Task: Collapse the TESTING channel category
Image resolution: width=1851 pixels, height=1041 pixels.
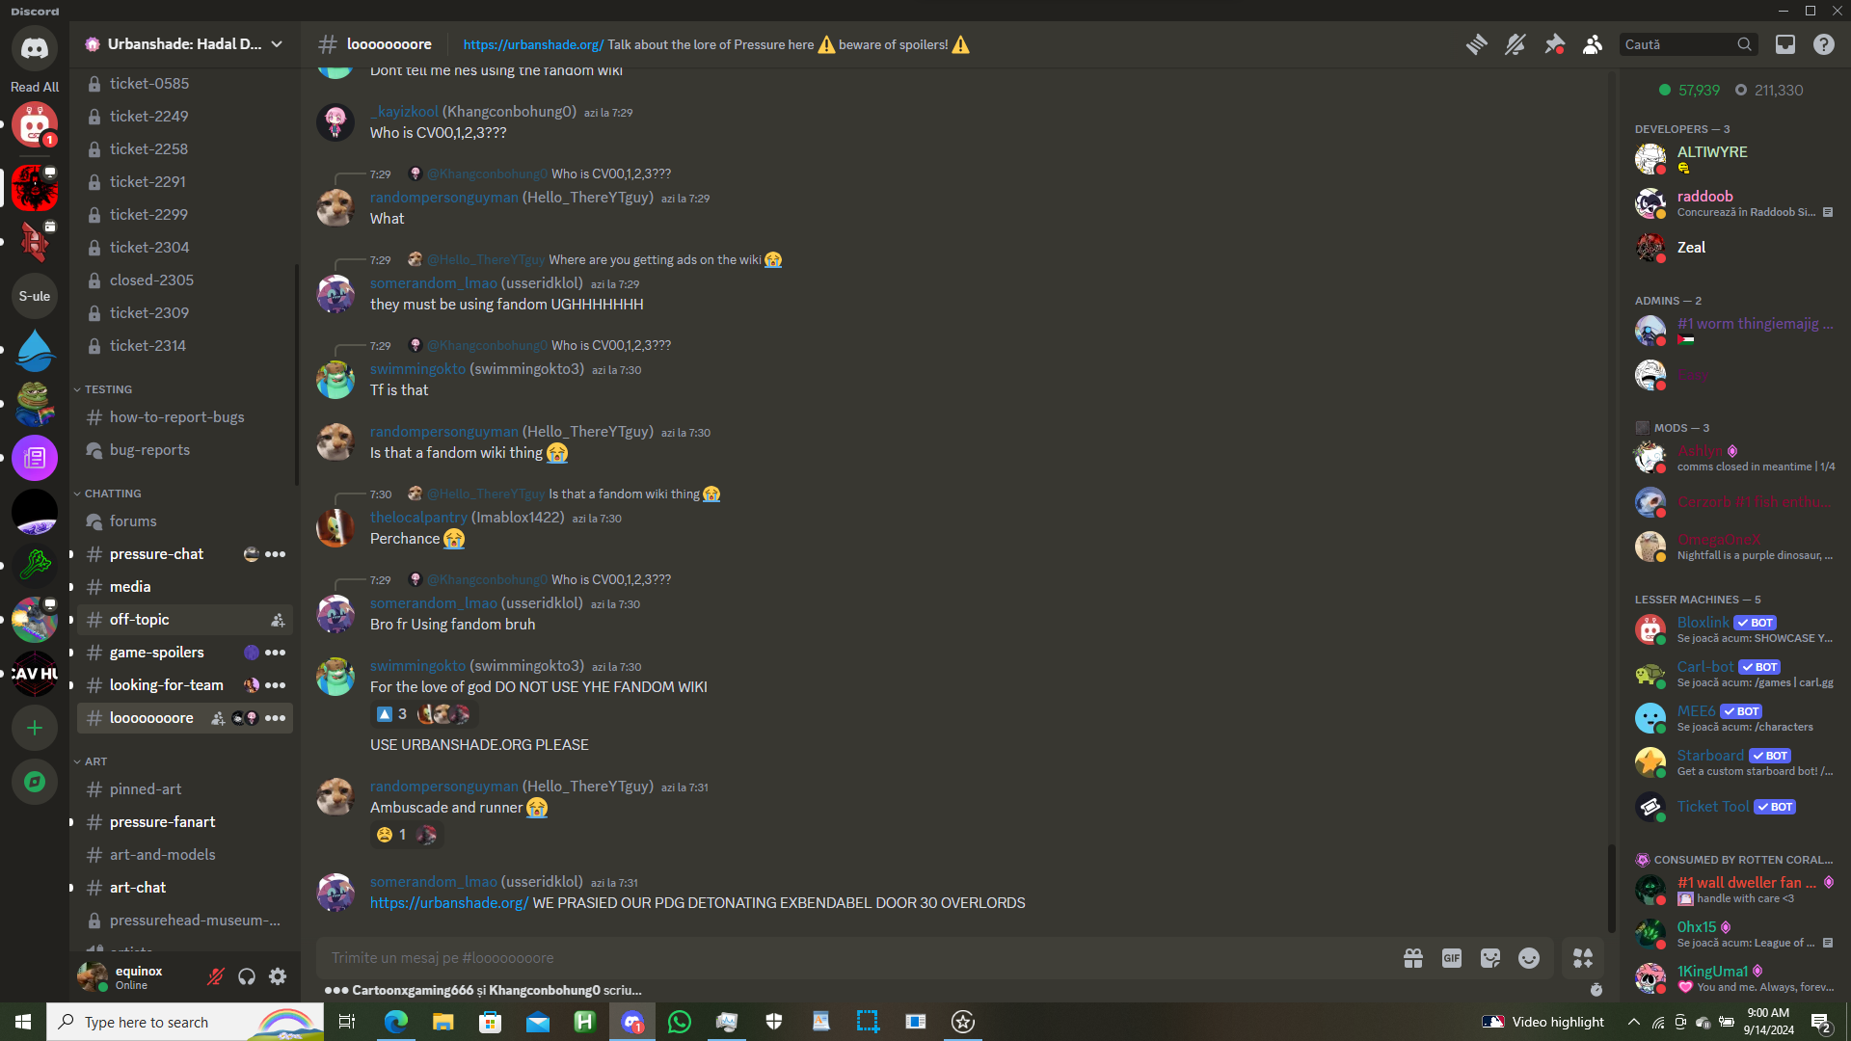Action: pyautogui.click(x=107, y=389)
